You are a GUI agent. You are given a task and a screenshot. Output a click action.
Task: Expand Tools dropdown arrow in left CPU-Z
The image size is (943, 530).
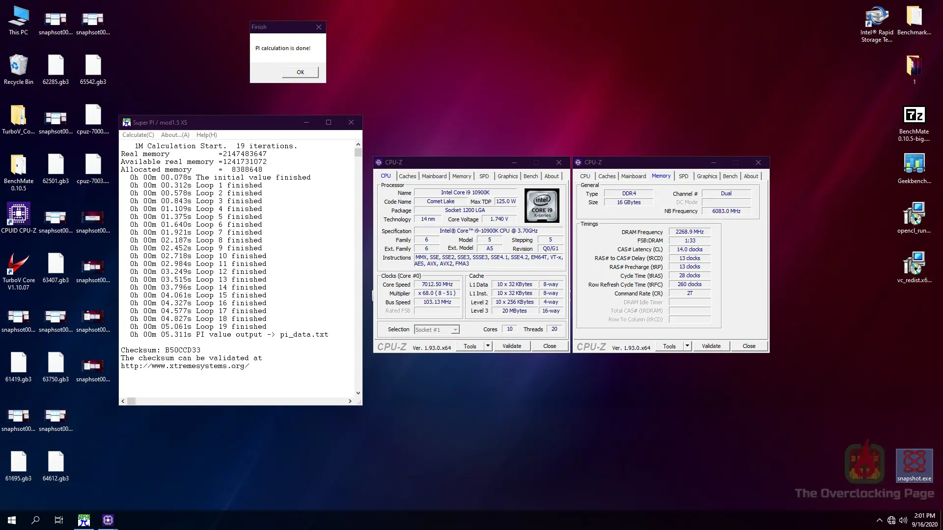click(488, 346)
